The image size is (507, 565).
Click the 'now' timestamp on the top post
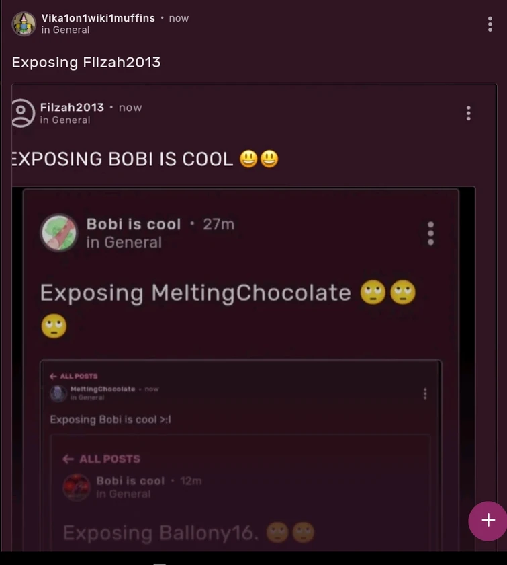[178, 18]
